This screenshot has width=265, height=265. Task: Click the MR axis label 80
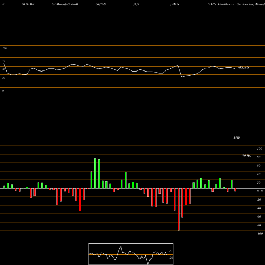click(259, 157)
